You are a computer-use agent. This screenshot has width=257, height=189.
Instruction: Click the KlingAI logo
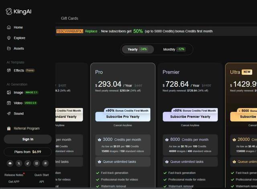coord(18,12)
